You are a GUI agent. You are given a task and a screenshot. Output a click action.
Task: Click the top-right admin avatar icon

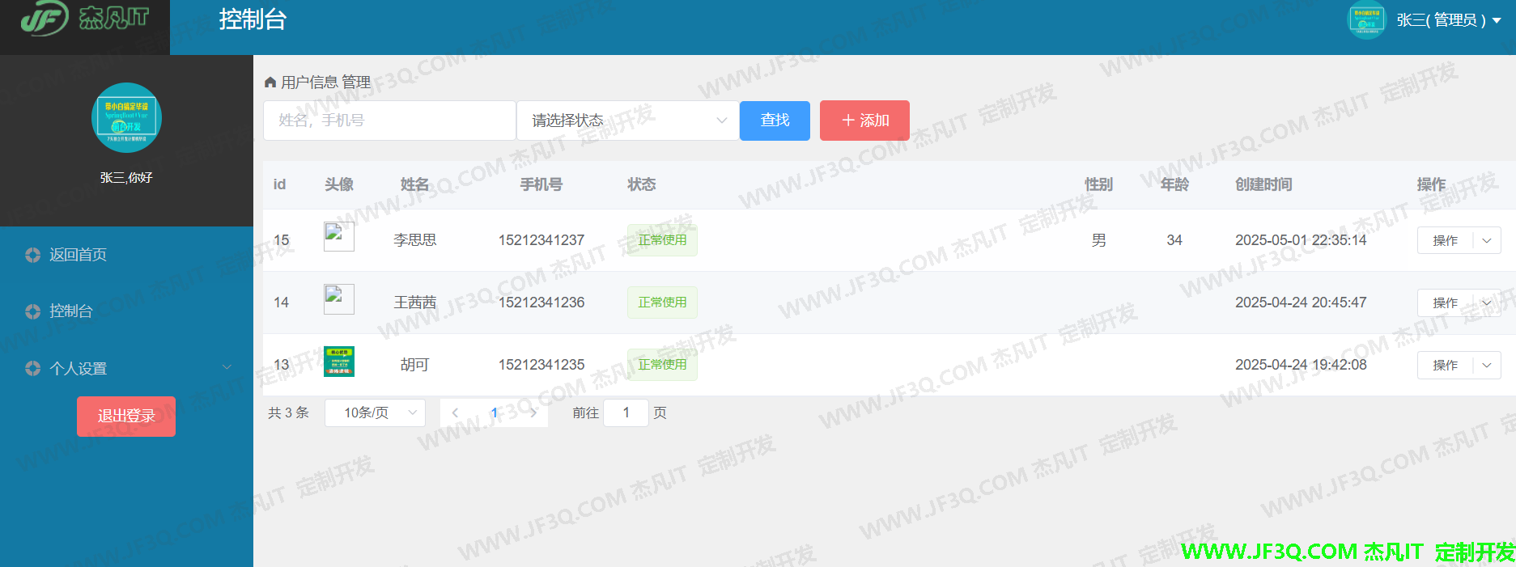(x=1365, y=20)
